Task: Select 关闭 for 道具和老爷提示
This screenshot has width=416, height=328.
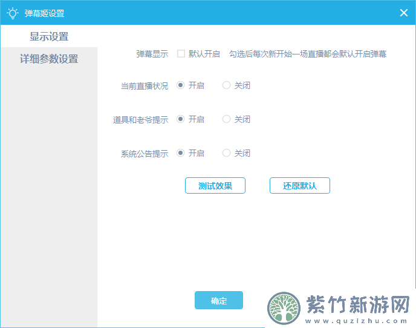Action: point(226,119)
